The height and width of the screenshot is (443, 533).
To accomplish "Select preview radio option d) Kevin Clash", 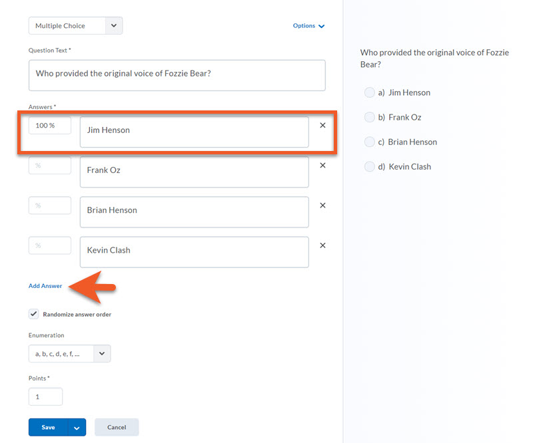I will [x=369, y=166].
